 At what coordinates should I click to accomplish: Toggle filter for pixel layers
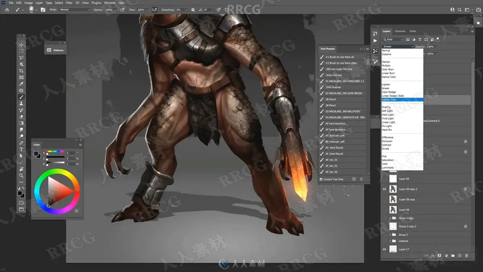coord(408,39)
